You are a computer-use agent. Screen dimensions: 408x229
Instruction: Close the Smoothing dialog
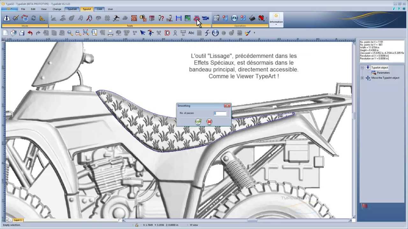227,106
